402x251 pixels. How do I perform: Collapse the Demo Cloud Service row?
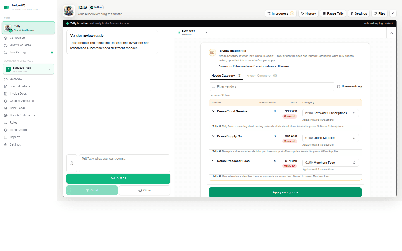click(x=213, y=111)
